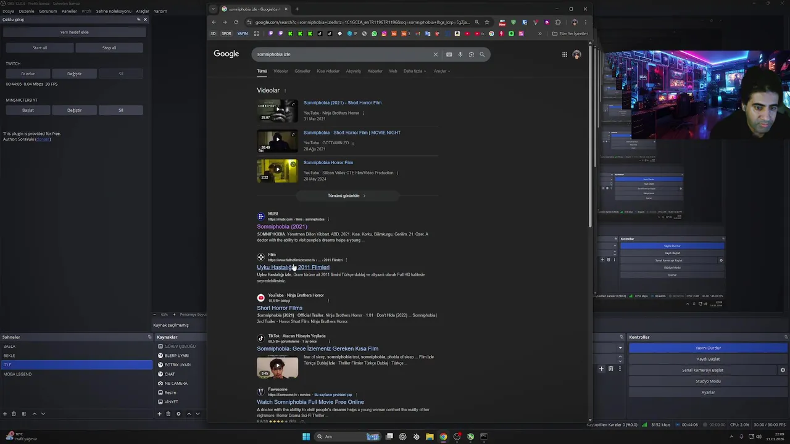The image size is (790, 444).
Task: Open Araçlar menu in OBS menu bar
Action: (143, 11)
